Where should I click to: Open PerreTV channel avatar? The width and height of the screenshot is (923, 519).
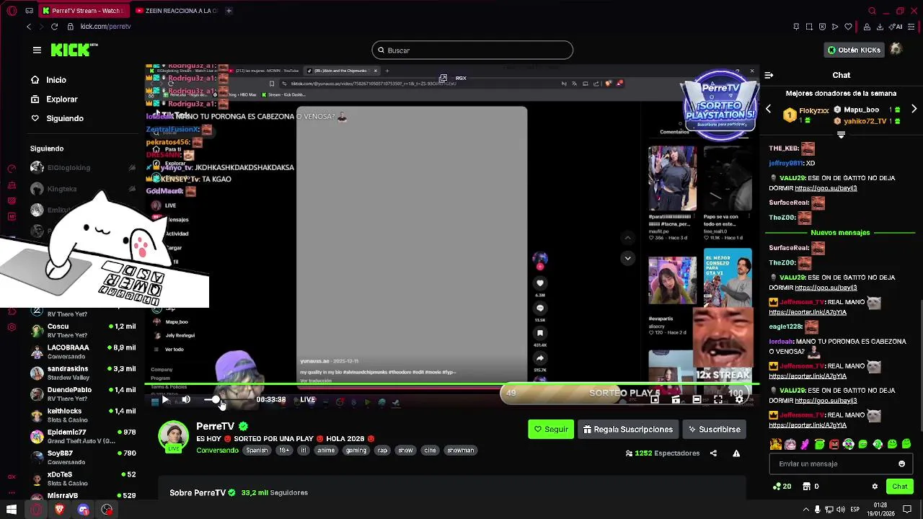click(x=173, y=435)
